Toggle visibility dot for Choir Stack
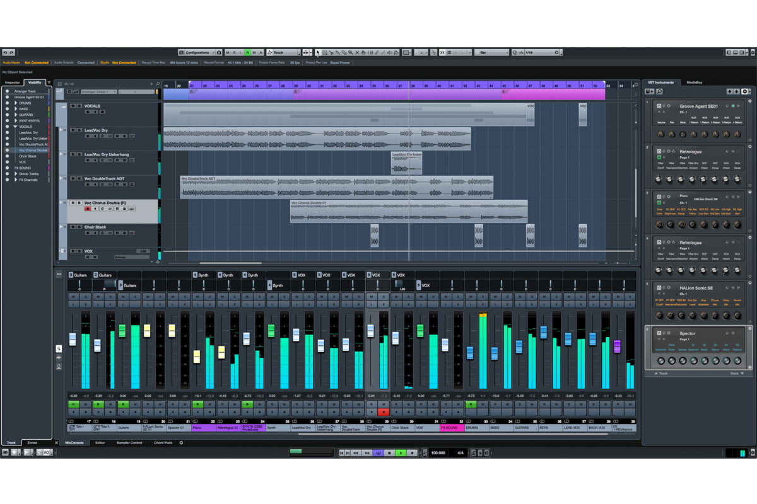 tap(7, 156)
